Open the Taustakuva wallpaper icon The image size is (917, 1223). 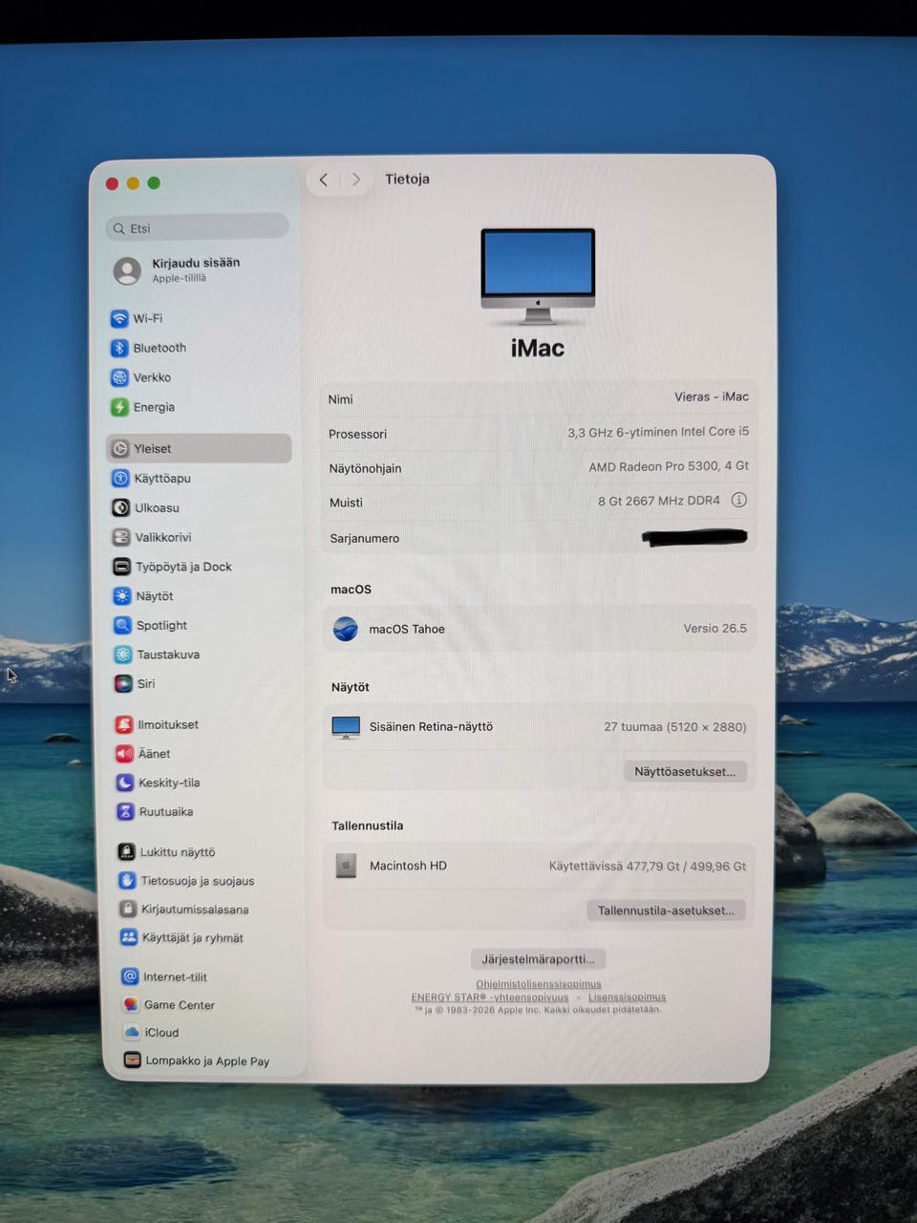coord(123,654)
